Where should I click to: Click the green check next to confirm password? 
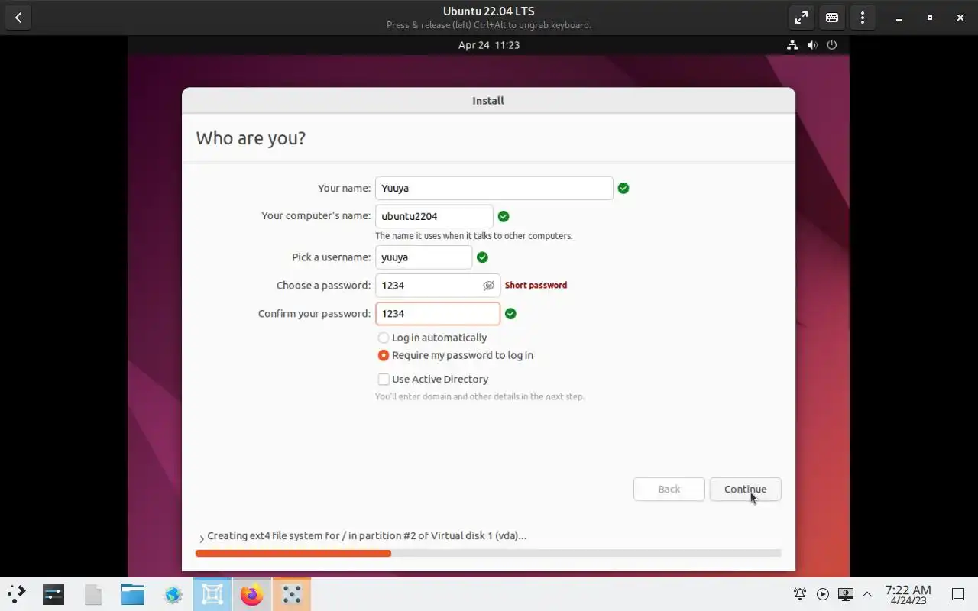[510, 314]
